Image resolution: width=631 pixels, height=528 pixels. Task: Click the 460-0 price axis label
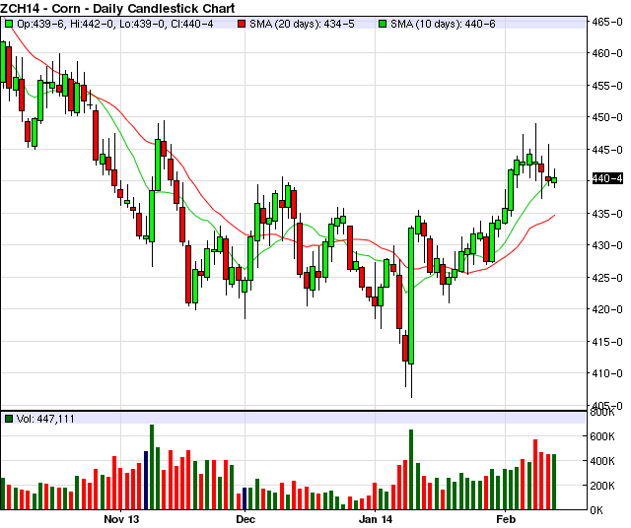click(x=607, y=53)
